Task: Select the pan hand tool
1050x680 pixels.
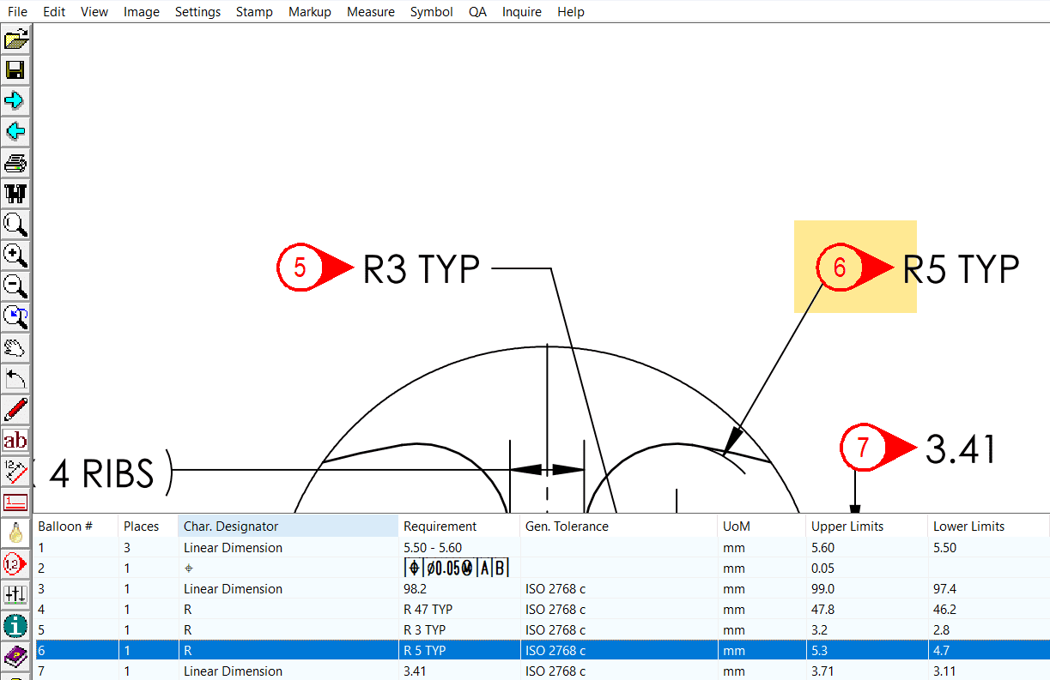Action: click(15, 347)
